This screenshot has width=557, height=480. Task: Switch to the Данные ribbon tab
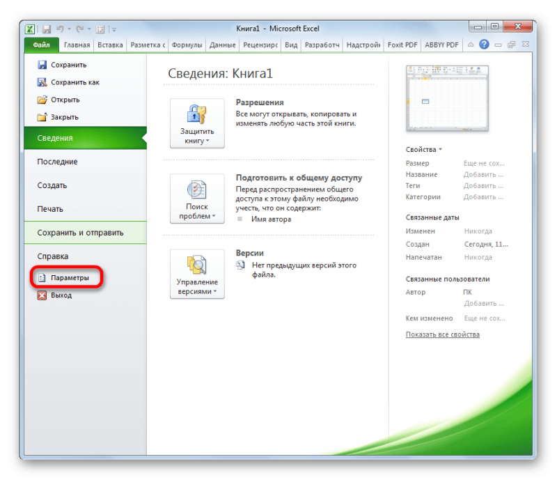click(x=222, y=45)
